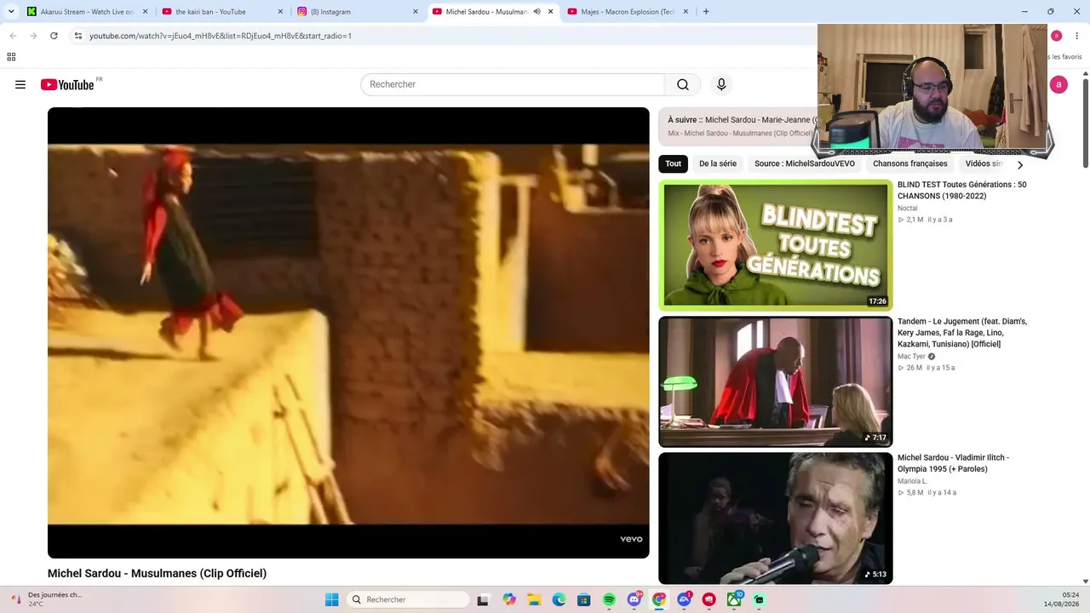Viewport: 1090px width, 613px height.
Task: Switch to Chrome on the taskbar
Action: (x=659, y=599)
